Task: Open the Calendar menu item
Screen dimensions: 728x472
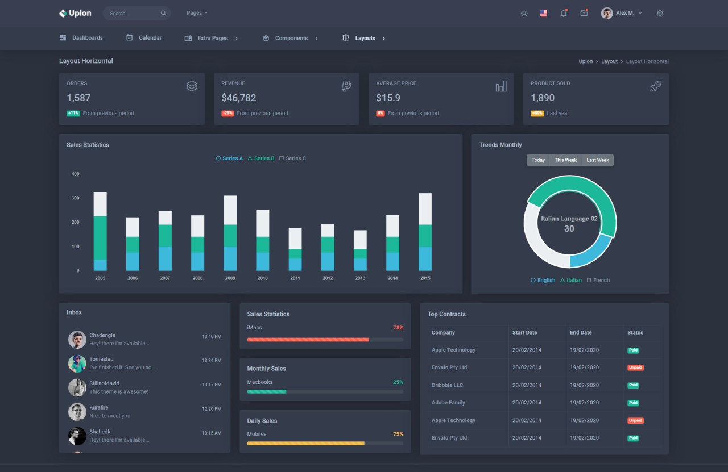Action: 144,38
